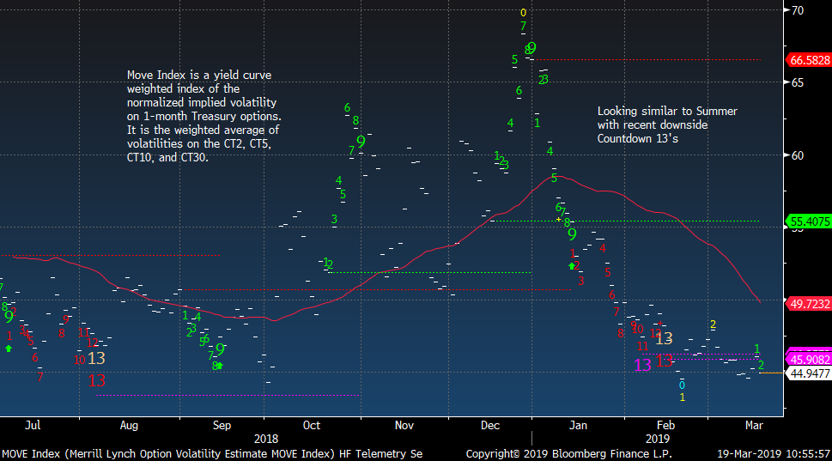
Task: Select the Dec label on the time axis
Action: (x=490, y=425)
